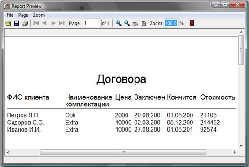Save report using floppy disk icon
This screenshot has width=249, height=167.
tap(17, 23)
